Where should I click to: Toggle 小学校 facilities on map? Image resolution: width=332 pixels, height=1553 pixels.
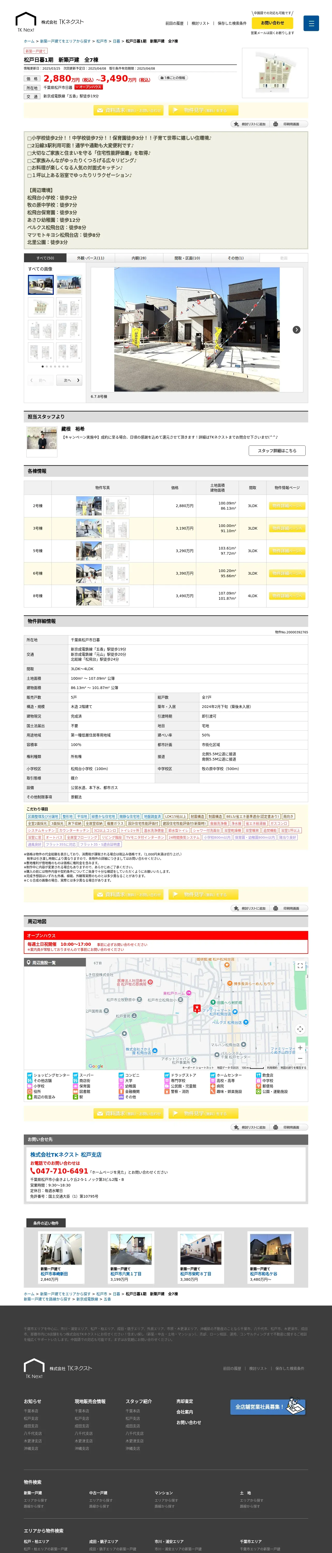point(36,1086)
